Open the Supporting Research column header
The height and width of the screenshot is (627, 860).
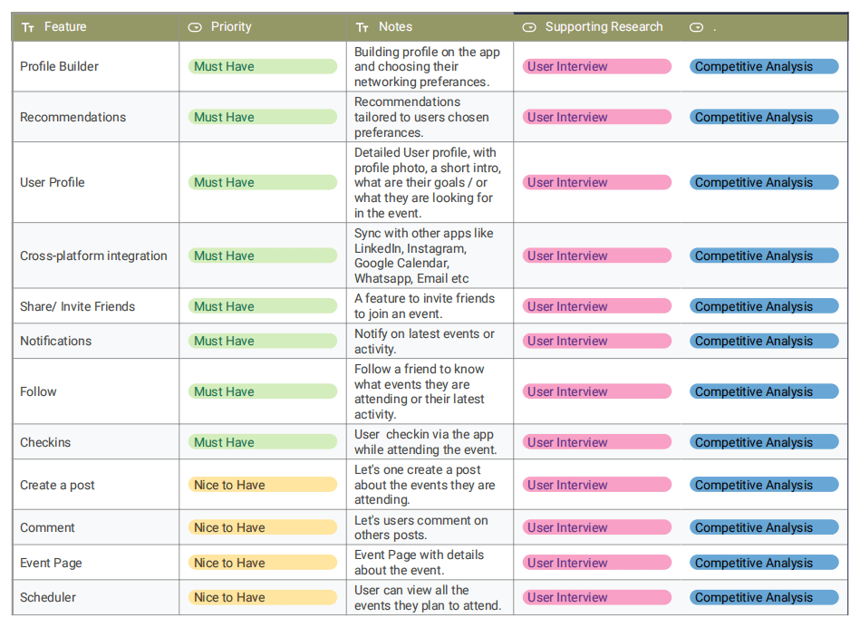(x=597, y=27)
